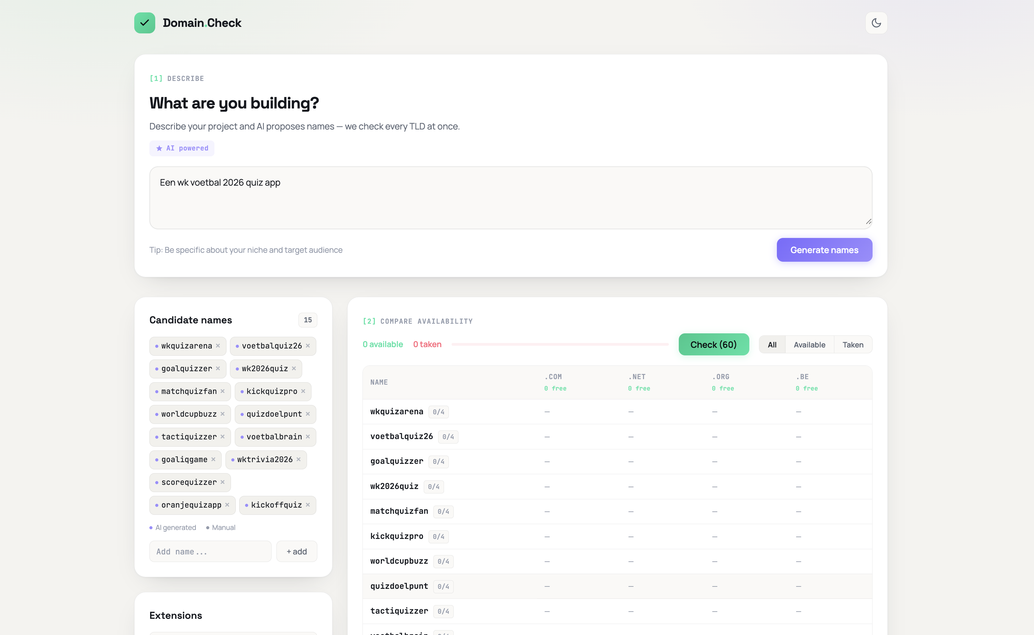
Task: Click the Domain.Check green checkmark logo
Action: 145,23
